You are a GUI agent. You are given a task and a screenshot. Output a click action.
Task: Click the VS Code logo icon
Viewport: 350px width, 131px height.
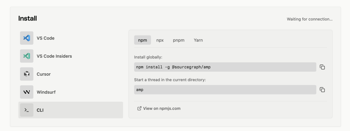(27, 38)
